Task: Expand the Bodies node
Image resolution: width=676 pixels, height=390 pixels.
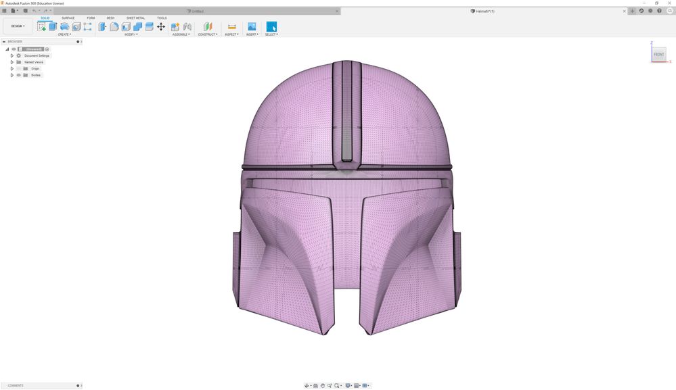Action: pos(12,75)
